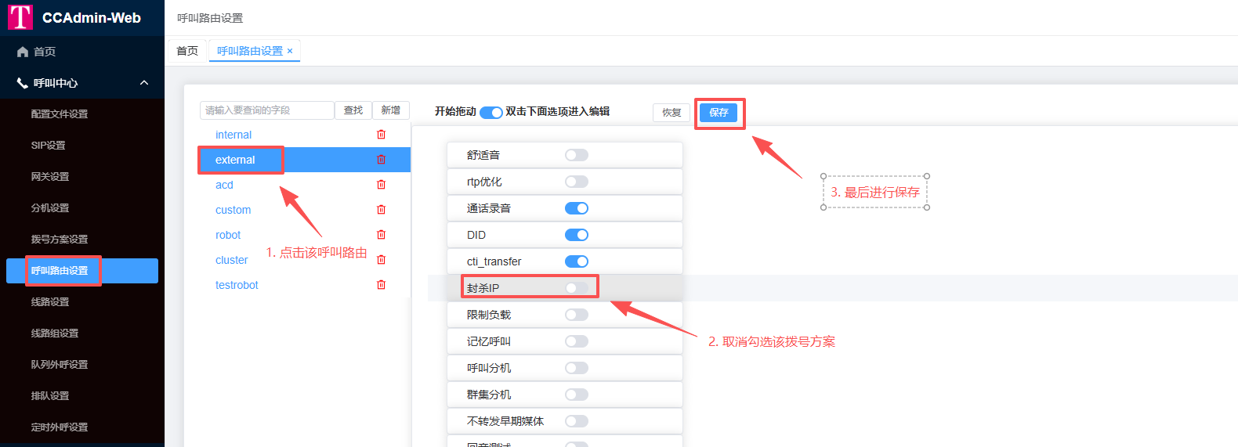Viewport: 1238px width, 447px height.
Task: Click the route search input field
Action: [266, 110]
